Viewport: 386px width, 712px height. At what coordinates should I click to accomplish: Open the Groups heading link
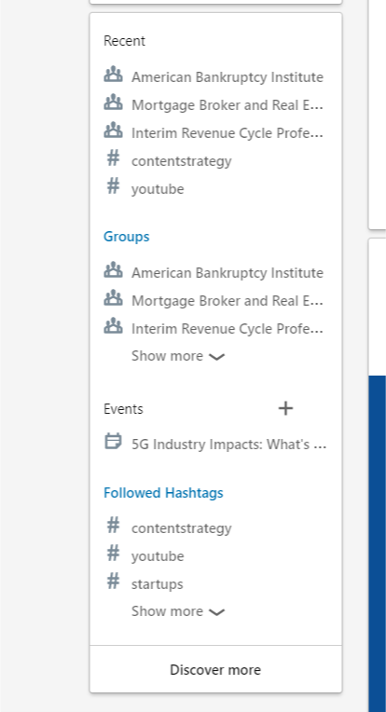pyautogui.click(x=126, y=237)
